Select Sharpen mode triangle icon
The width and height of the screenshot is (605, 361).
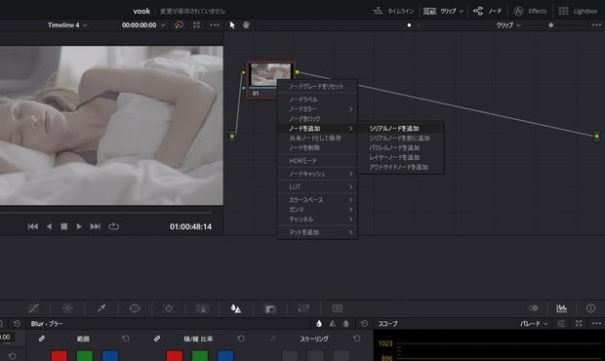pyautogui.click(x=332, y=324)
